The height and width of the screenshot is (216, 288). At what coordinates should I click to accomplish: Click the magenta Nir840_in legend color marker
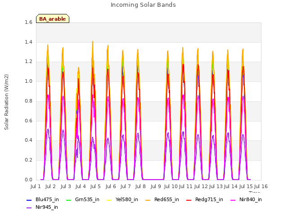[x=233, y=200]
